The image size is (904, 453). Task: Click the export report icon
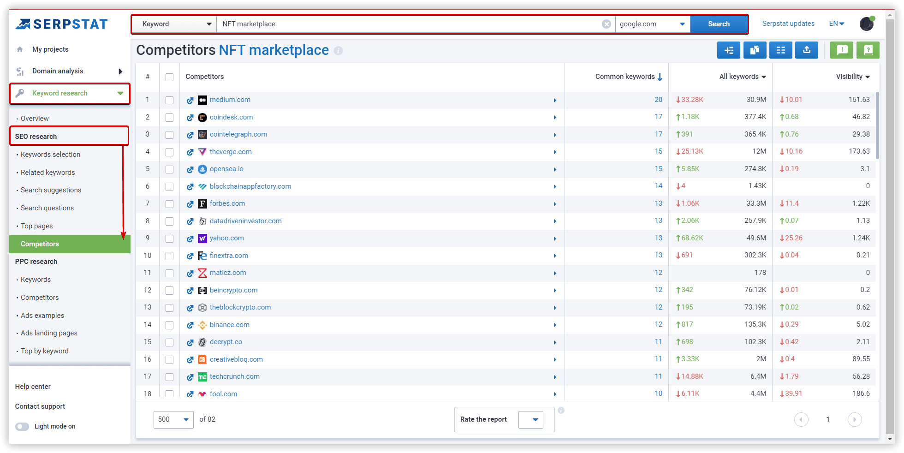point(807,50)
